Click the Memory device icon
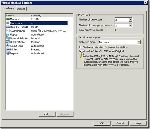Image resolution: width=150 pixels, height=129 pixels. pyautogui.click(x=8, y=19)
